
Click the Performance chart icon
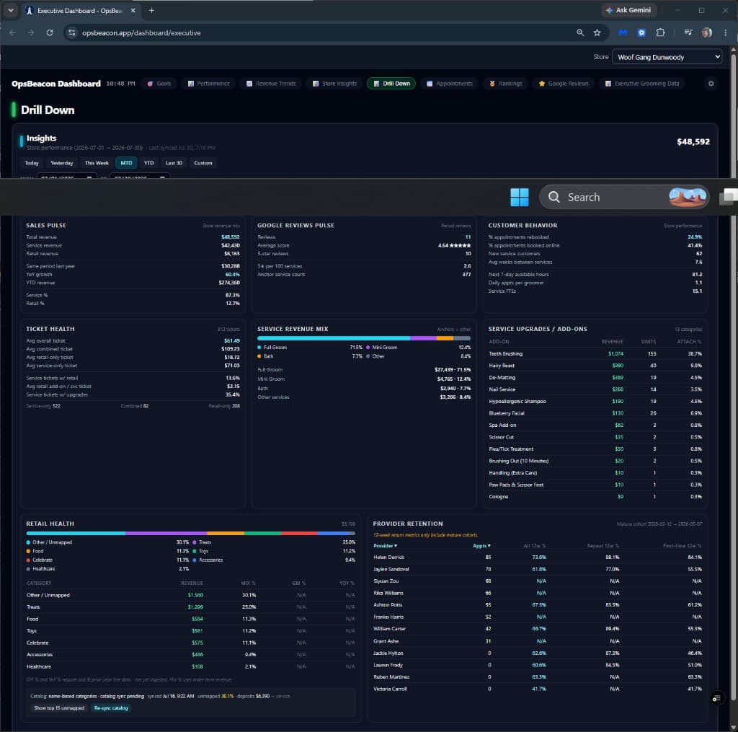pos(190,84)
